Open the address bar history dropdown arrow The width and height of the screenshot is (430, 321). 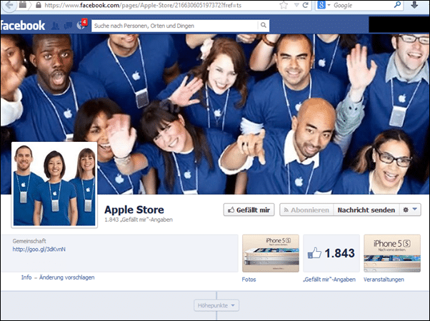click(296, 5)
